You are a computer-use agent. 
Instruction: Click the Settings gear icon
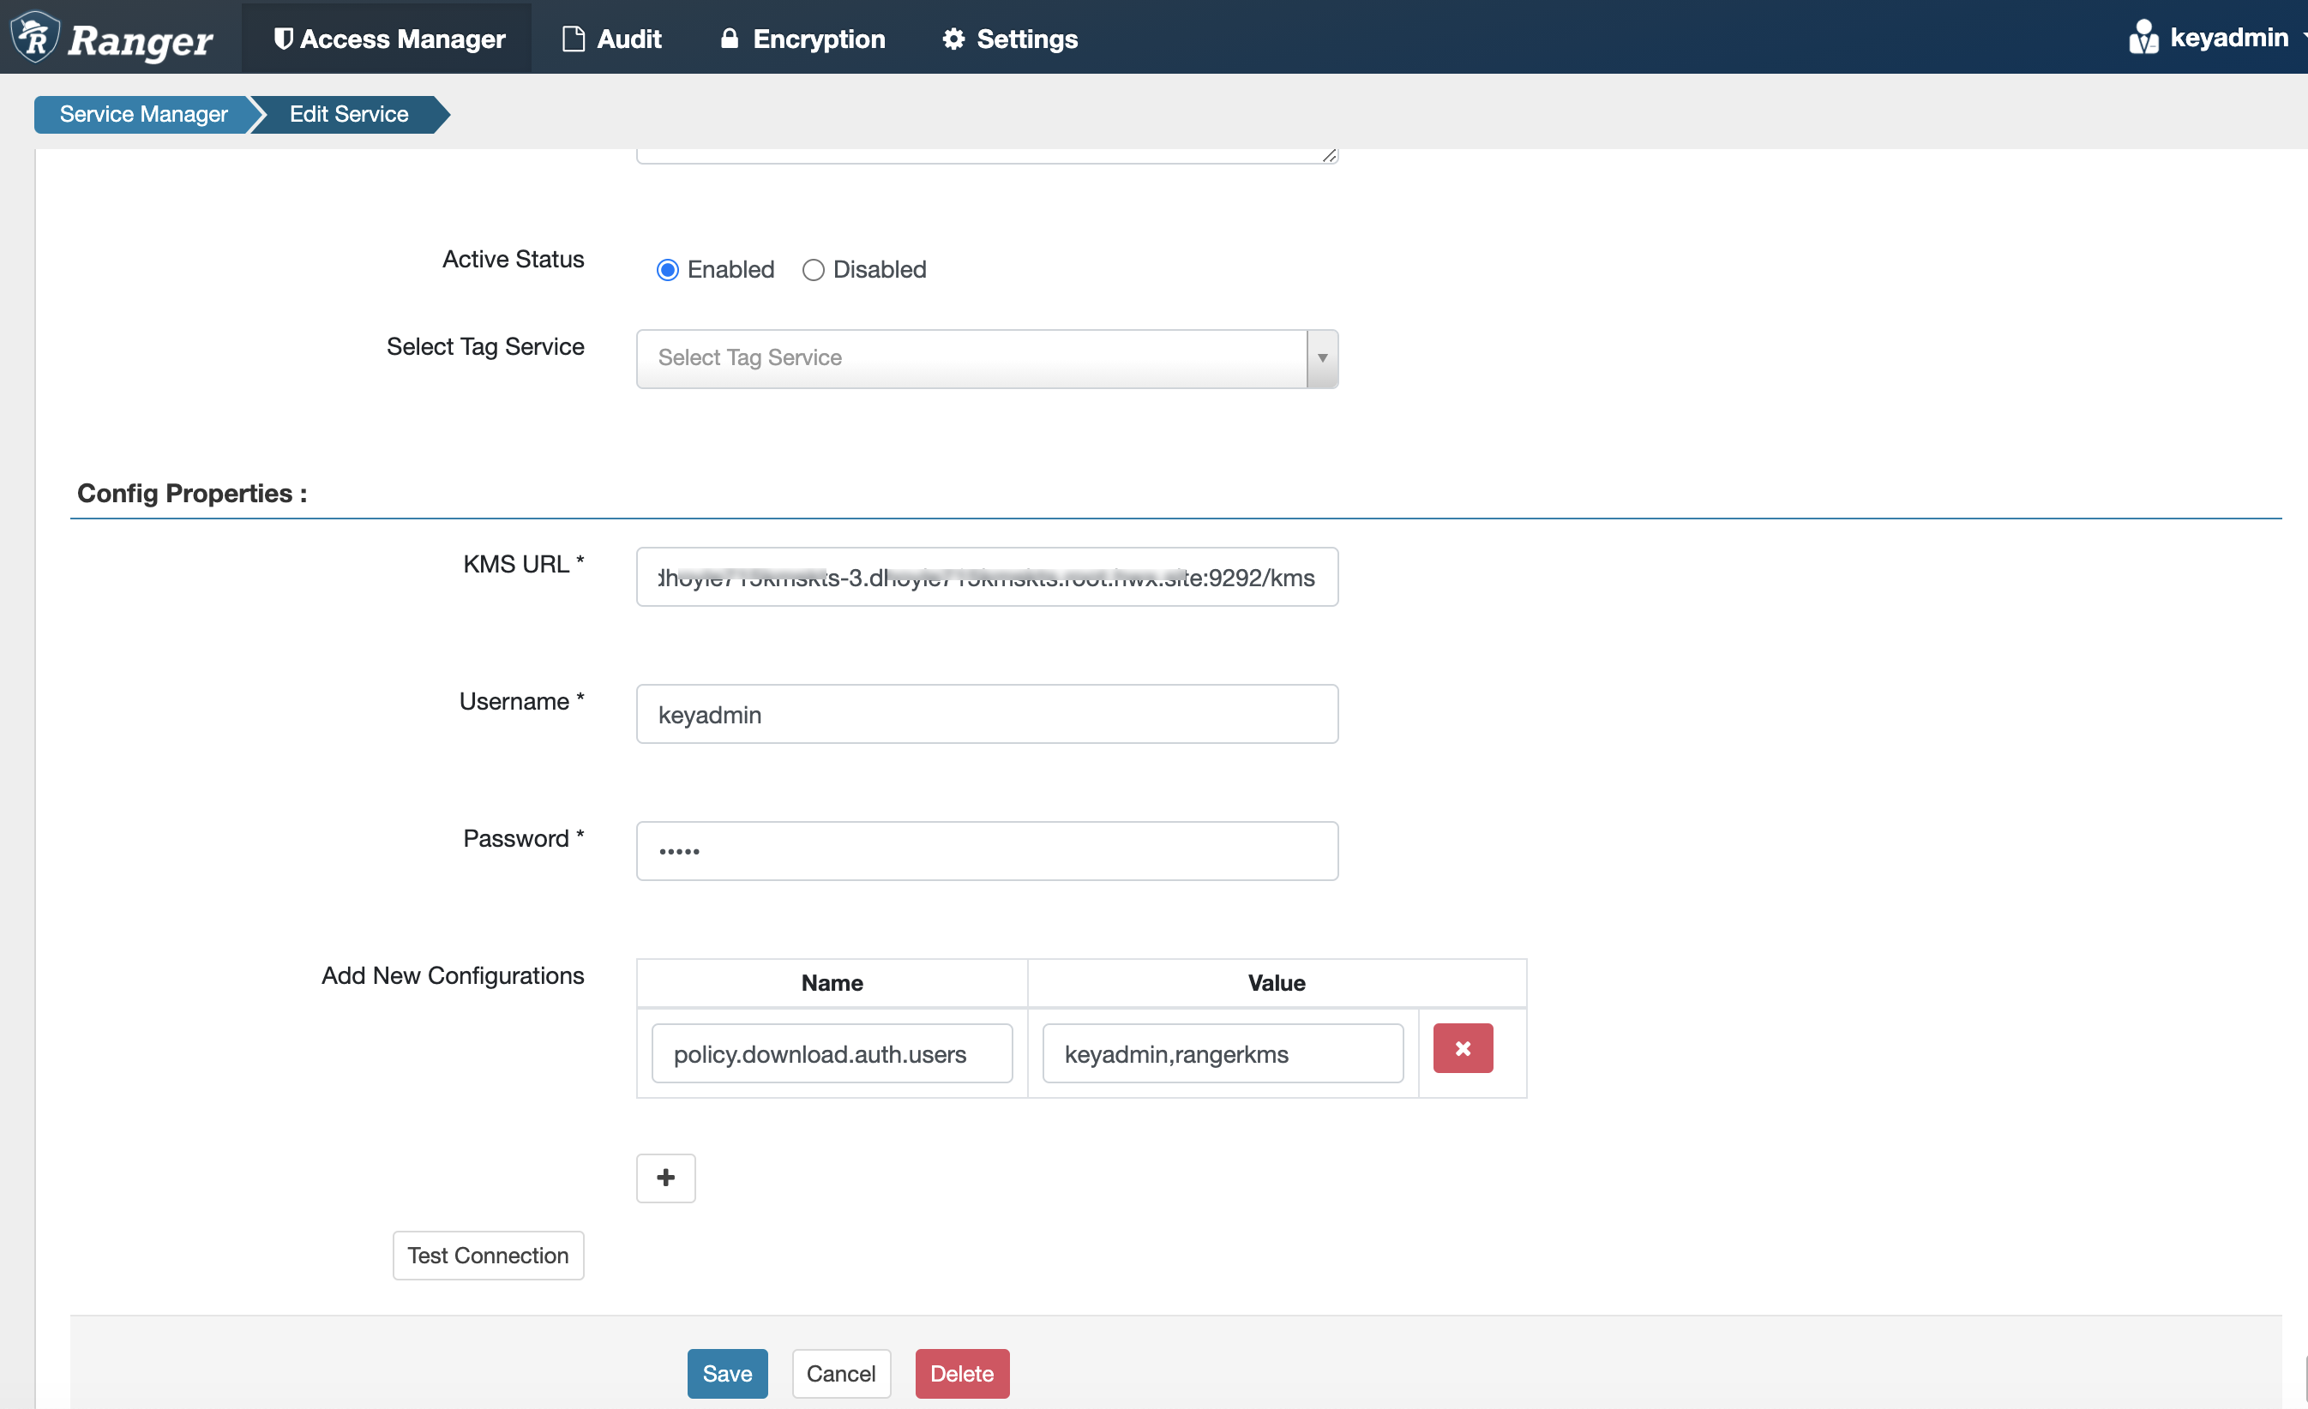coord(953,39)
